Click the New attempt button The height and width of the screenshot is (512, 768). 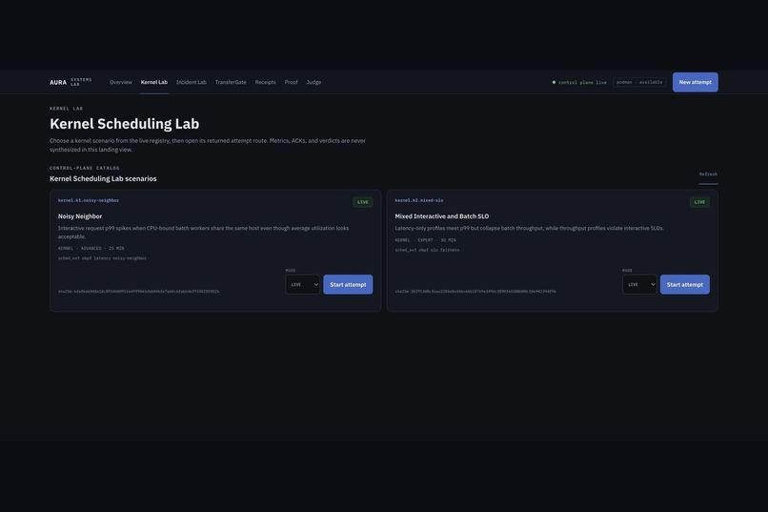695,82
